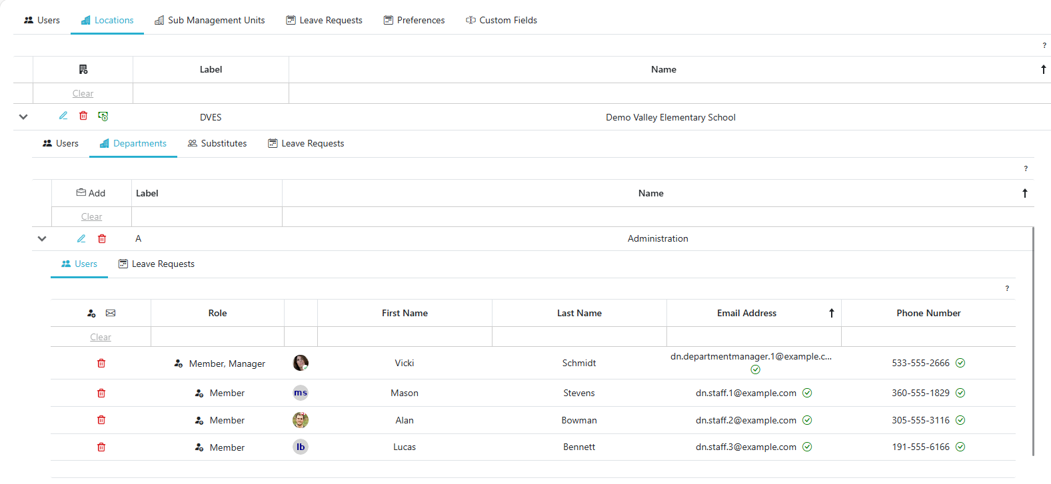The width and height of the screenshot is (1051, 484).
Task: Sort by Email Address column
Action: [746, 313]
